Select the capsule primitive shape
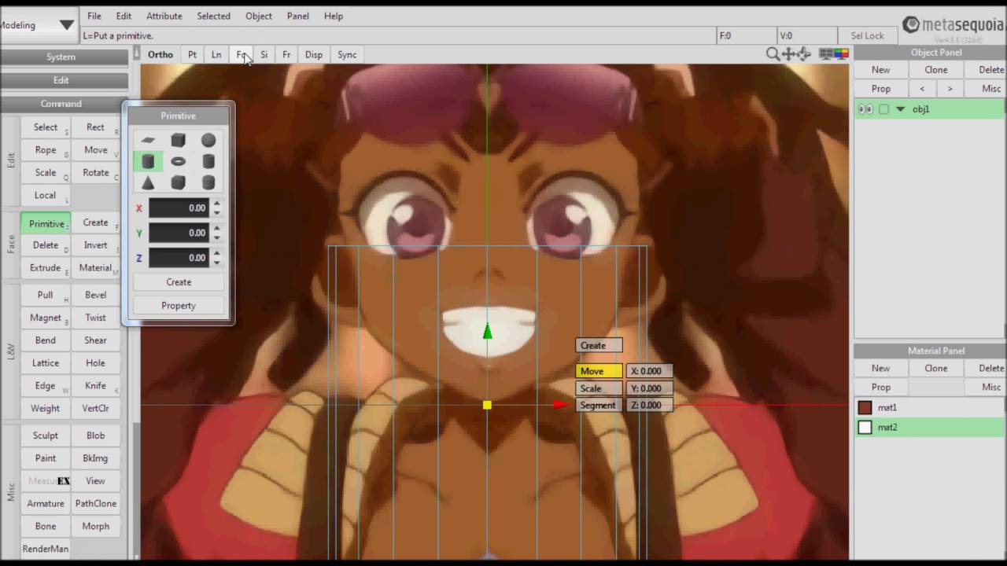 (x=208, y=182)
